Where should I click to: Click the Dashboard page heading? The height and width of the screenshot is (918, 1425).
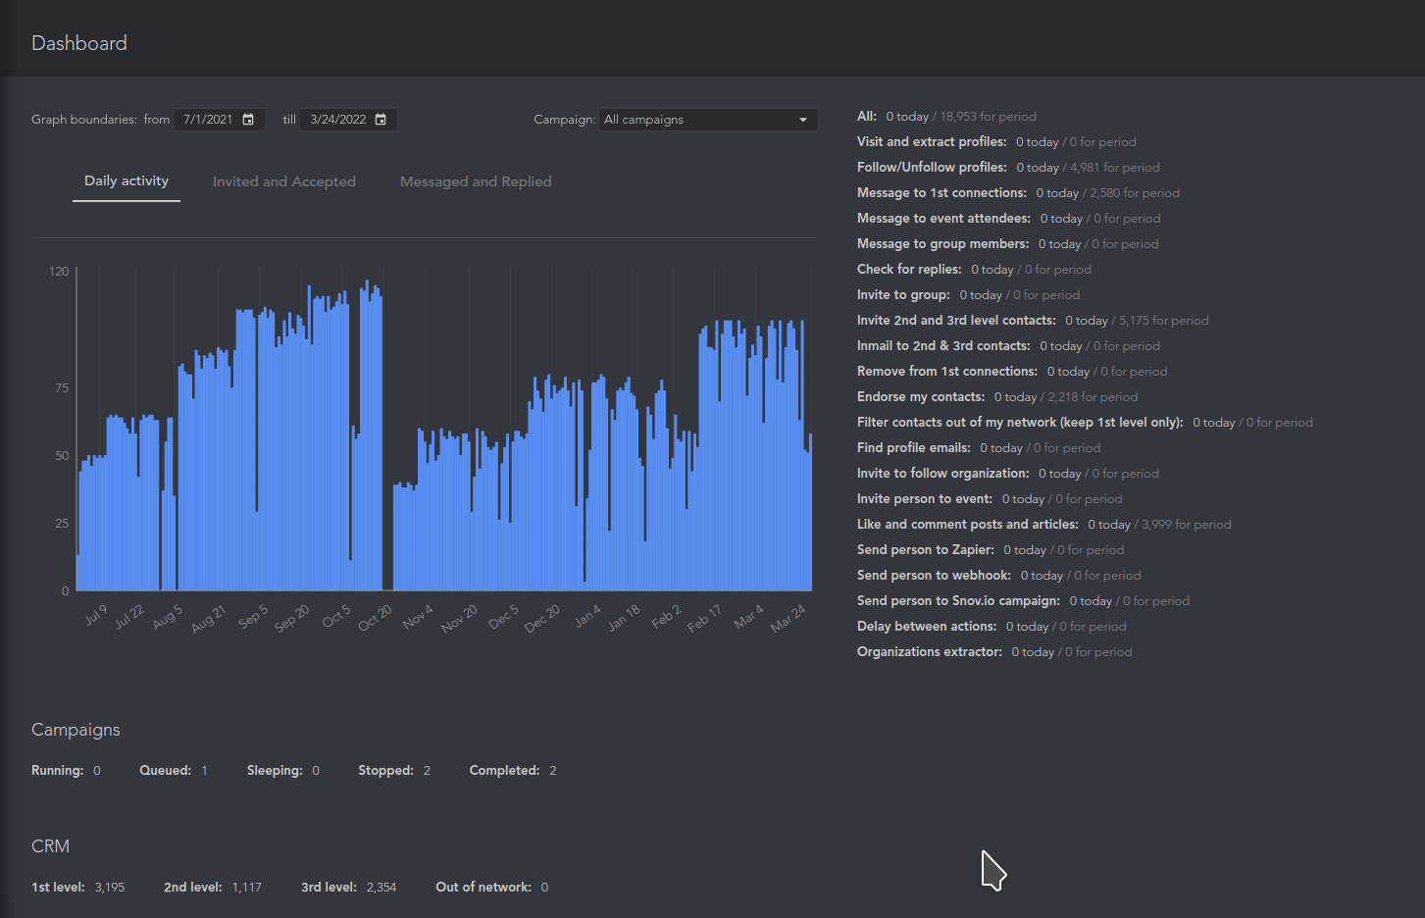click(79, 43)
